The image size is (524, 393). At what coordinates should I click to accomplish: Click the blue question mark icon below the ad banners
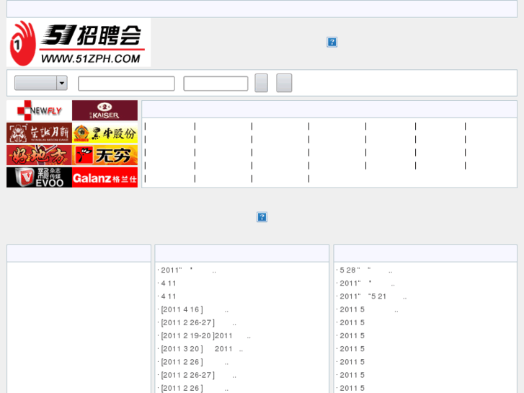(x=262, y=217)
